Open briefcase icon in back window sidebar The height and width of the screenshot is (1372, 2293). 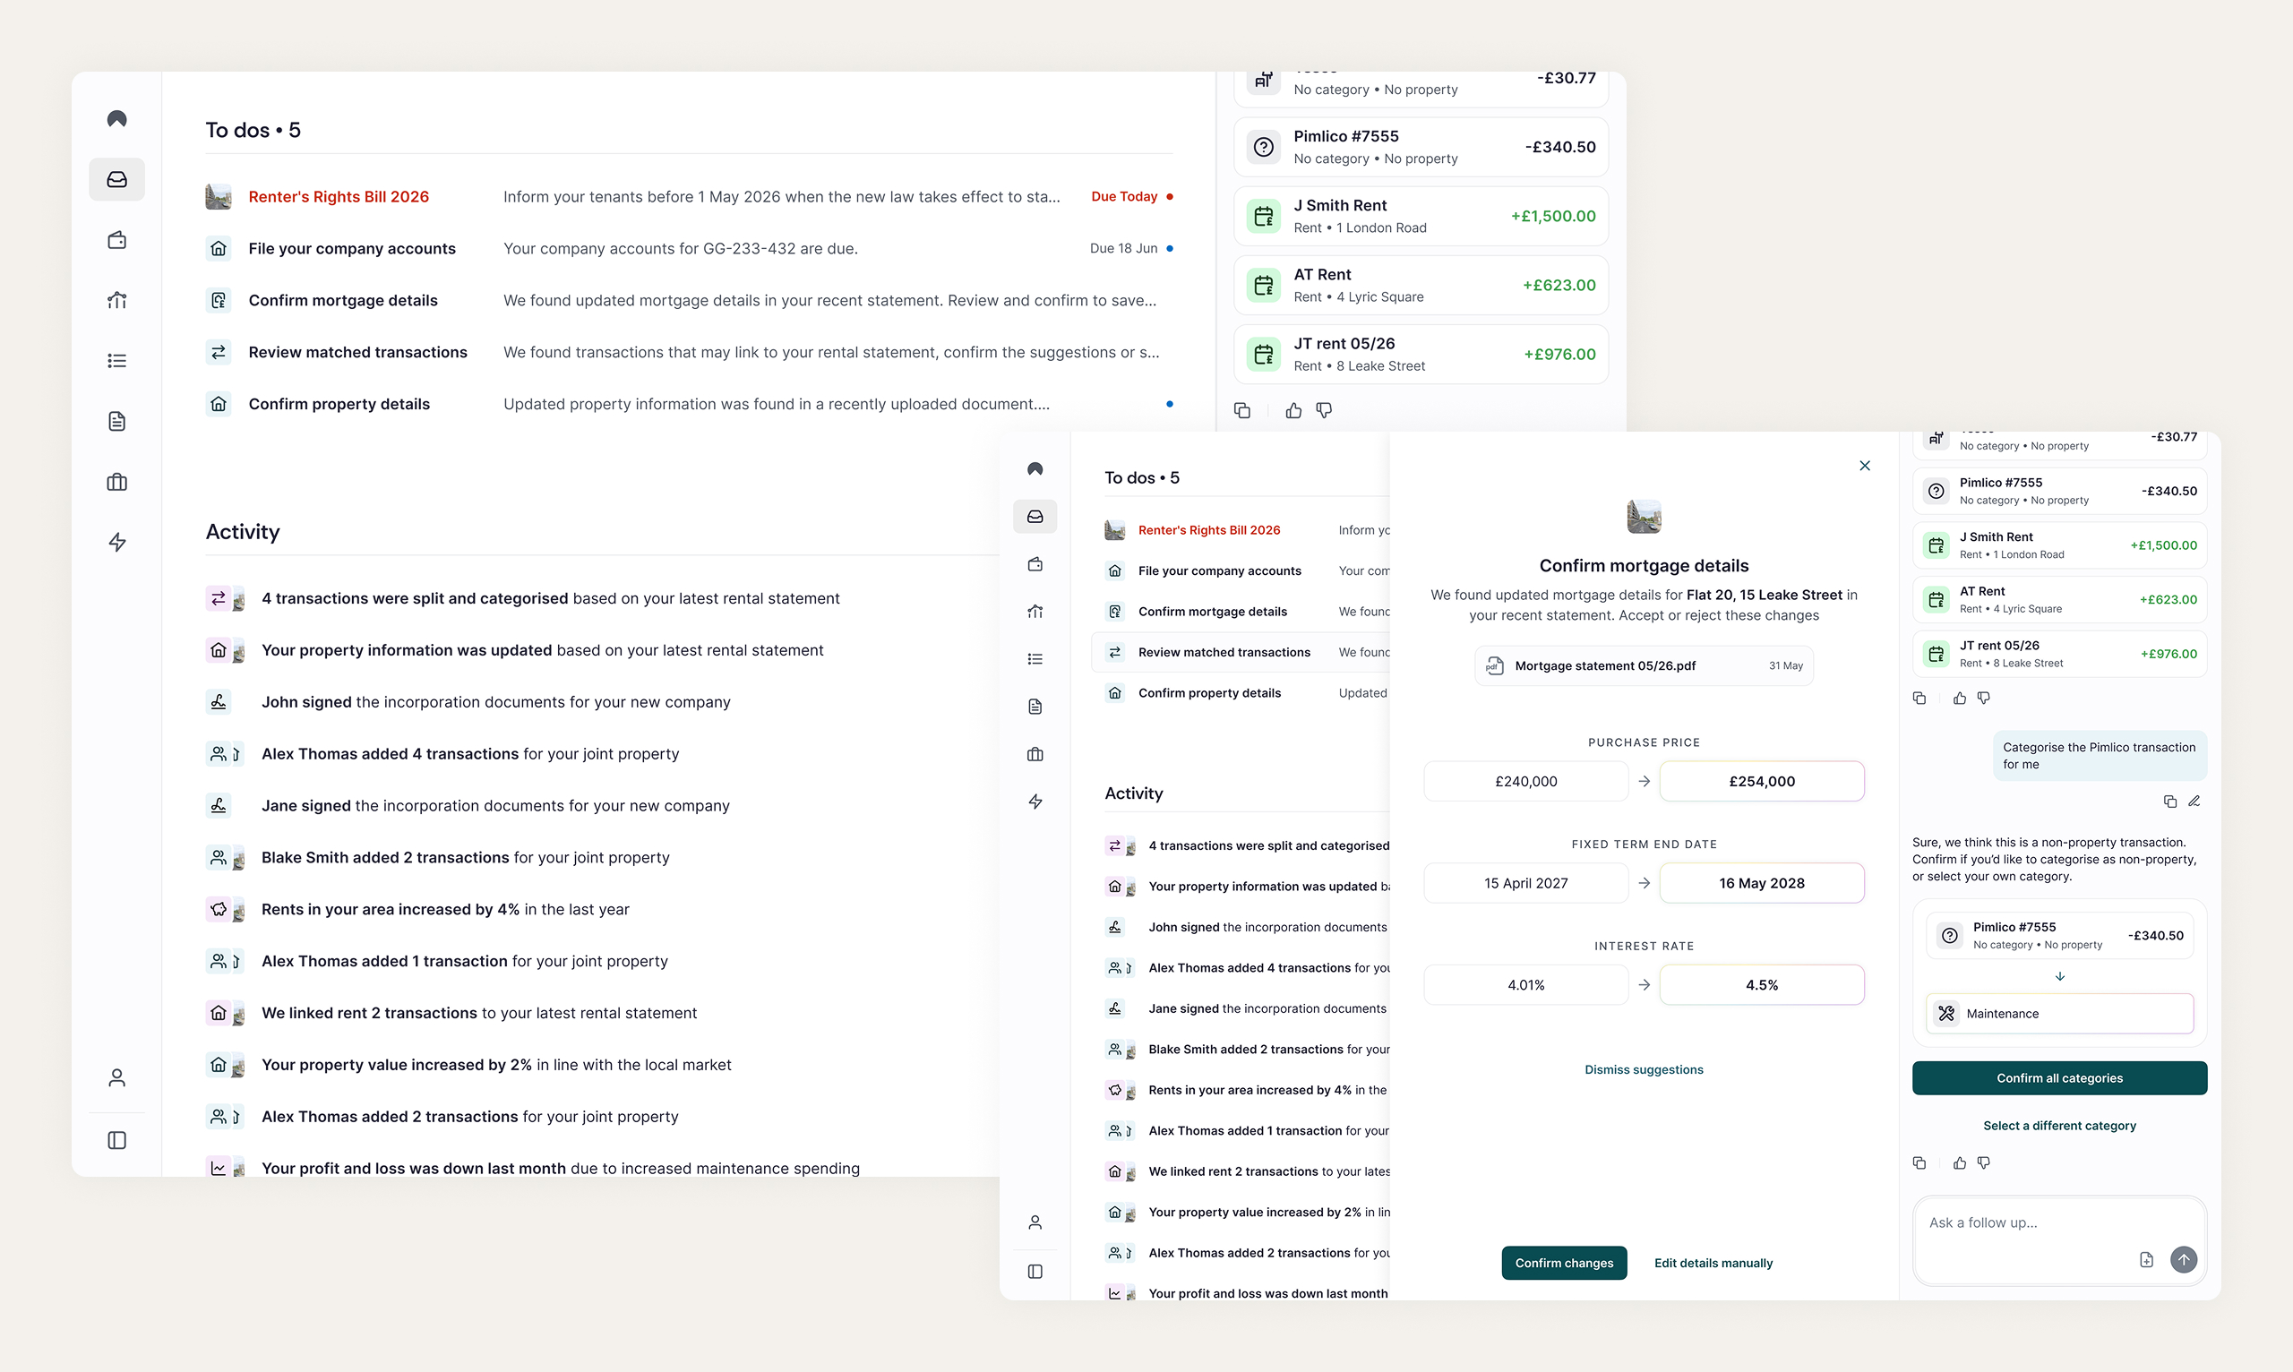tap(116, 482)
